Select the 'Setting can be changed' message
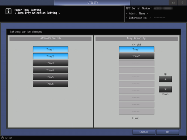Image resolution: width=187 pixels, height=140 pixels. [x=26, y=32]
